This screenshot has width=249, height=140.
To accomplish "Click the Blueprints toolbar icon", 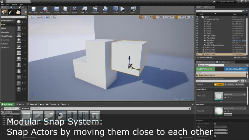I will [84, 9].
